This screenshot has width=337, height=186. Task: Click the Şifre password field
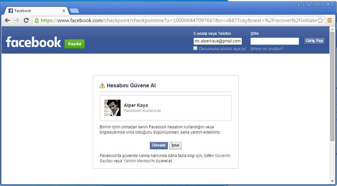pos(274,41)
